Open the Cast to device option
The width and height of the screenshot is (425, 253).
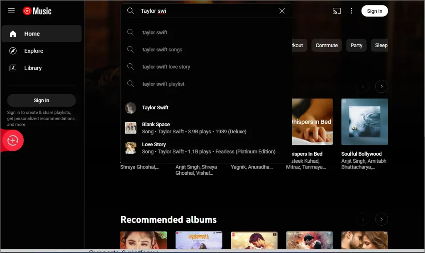337,11
